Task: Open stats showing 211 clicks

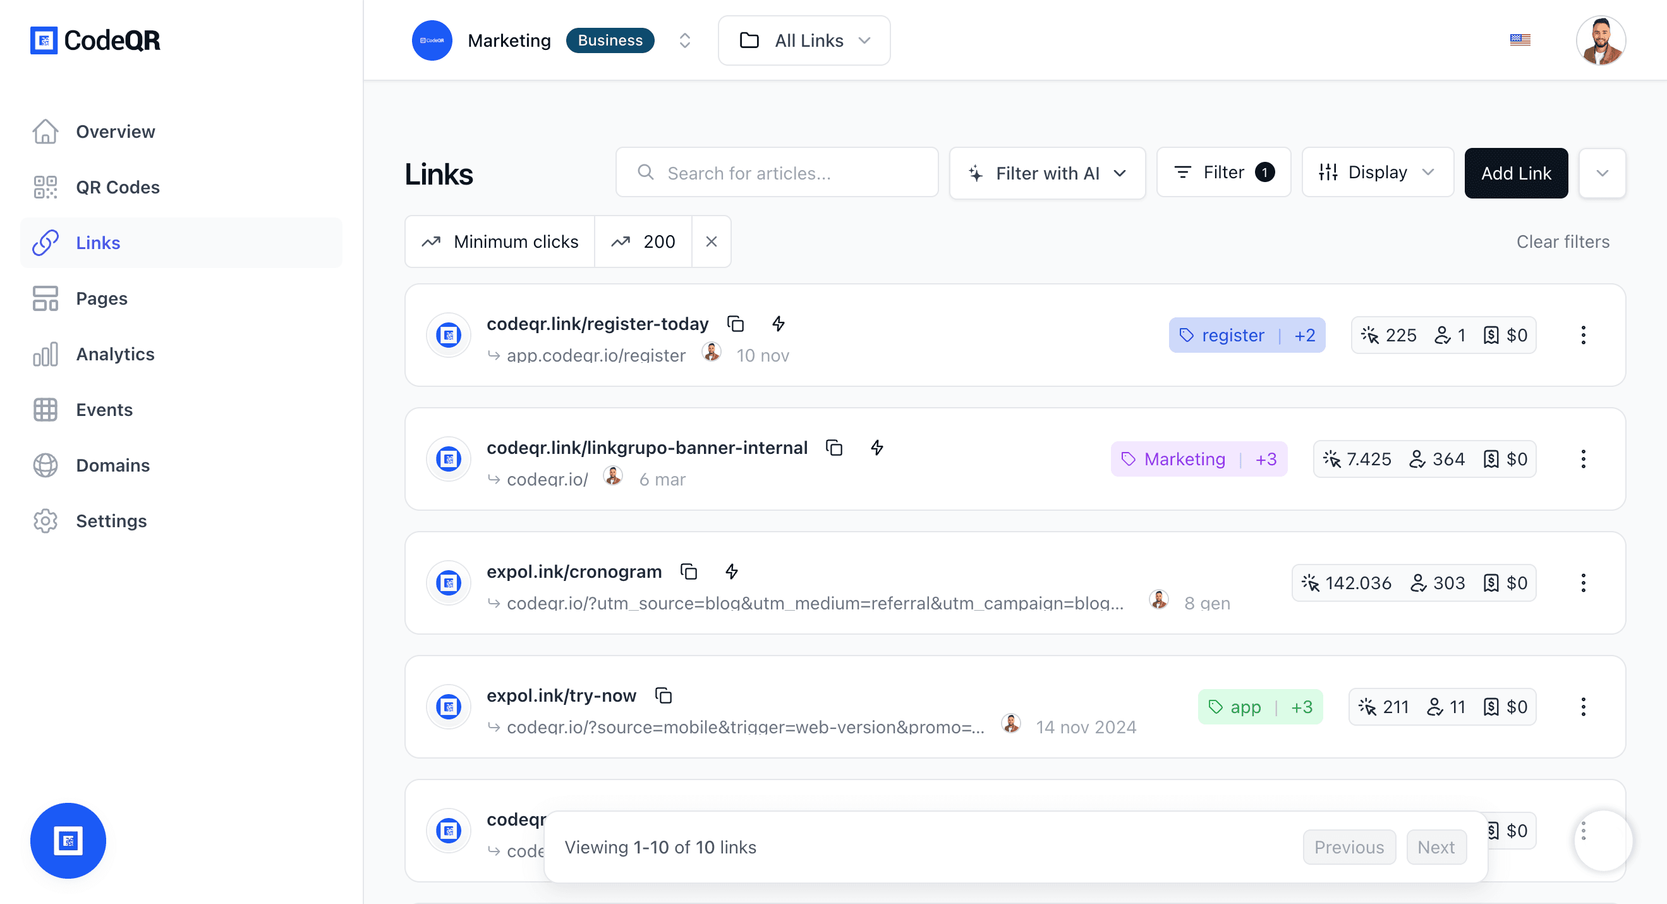Action: point(1443,707)
